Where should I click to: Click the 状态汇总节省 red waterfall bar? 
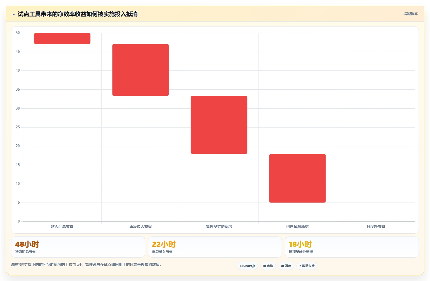(x=62, y=39)
